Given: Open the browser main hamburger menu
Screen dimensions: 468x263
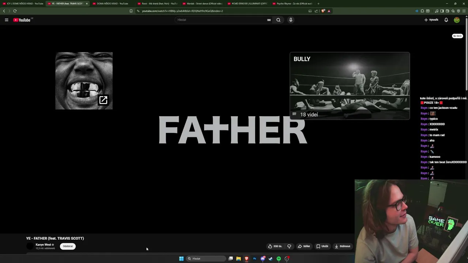Looking at the screenshot, I should tap(464, 11).
